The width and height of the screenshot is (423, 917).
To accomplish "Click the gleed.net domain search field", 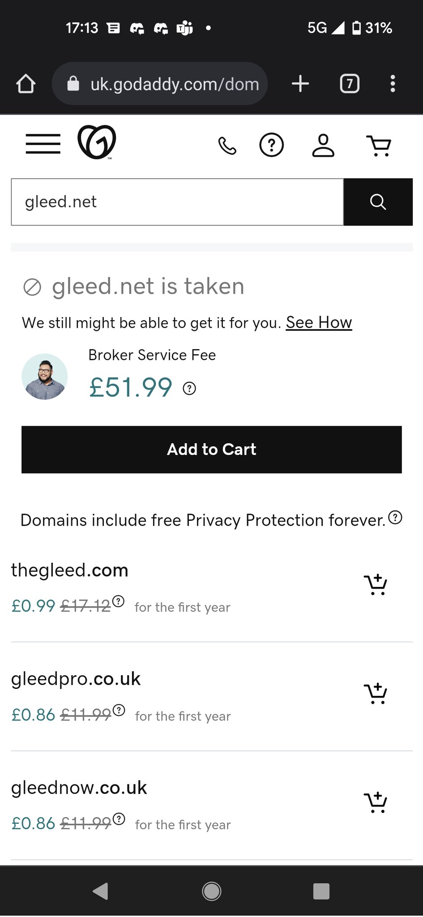I will pos(177,202).
